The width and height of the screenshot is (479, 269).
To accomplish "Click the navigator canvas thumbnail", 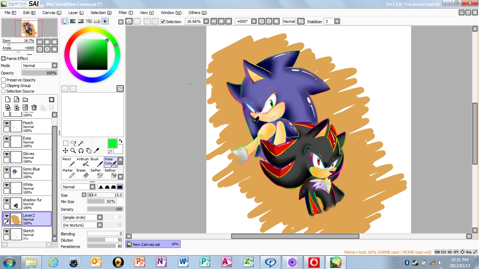I will pos(29,28).
